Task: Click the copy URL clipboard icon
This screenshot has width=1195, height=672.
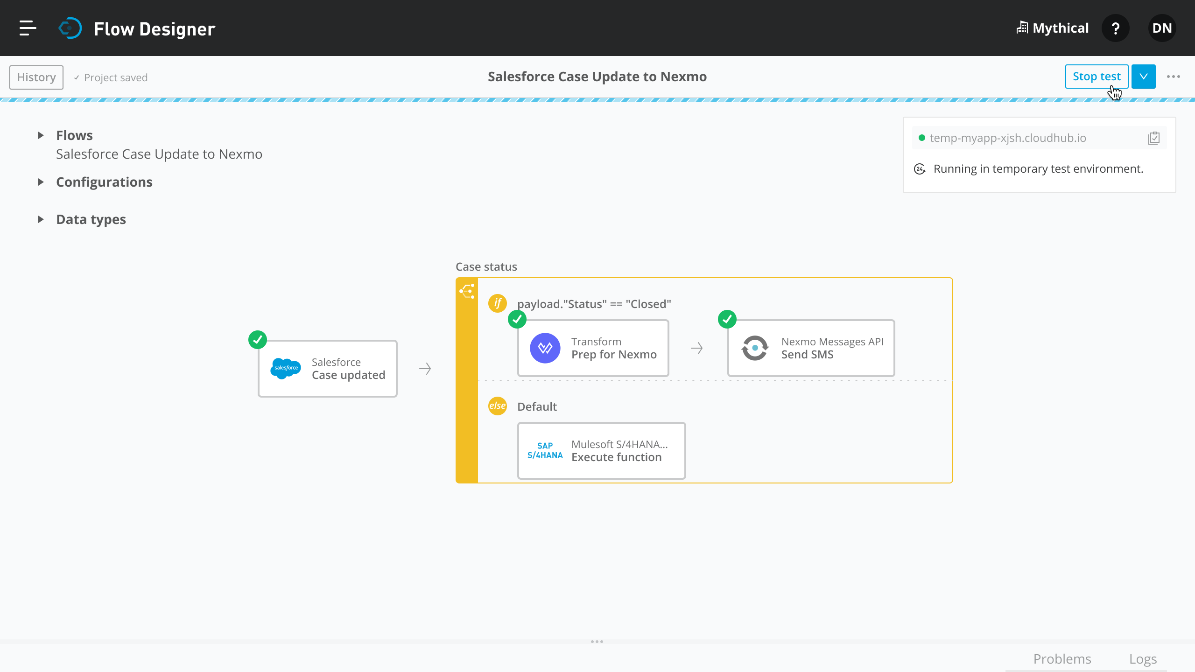Action: click(1154, 138)
